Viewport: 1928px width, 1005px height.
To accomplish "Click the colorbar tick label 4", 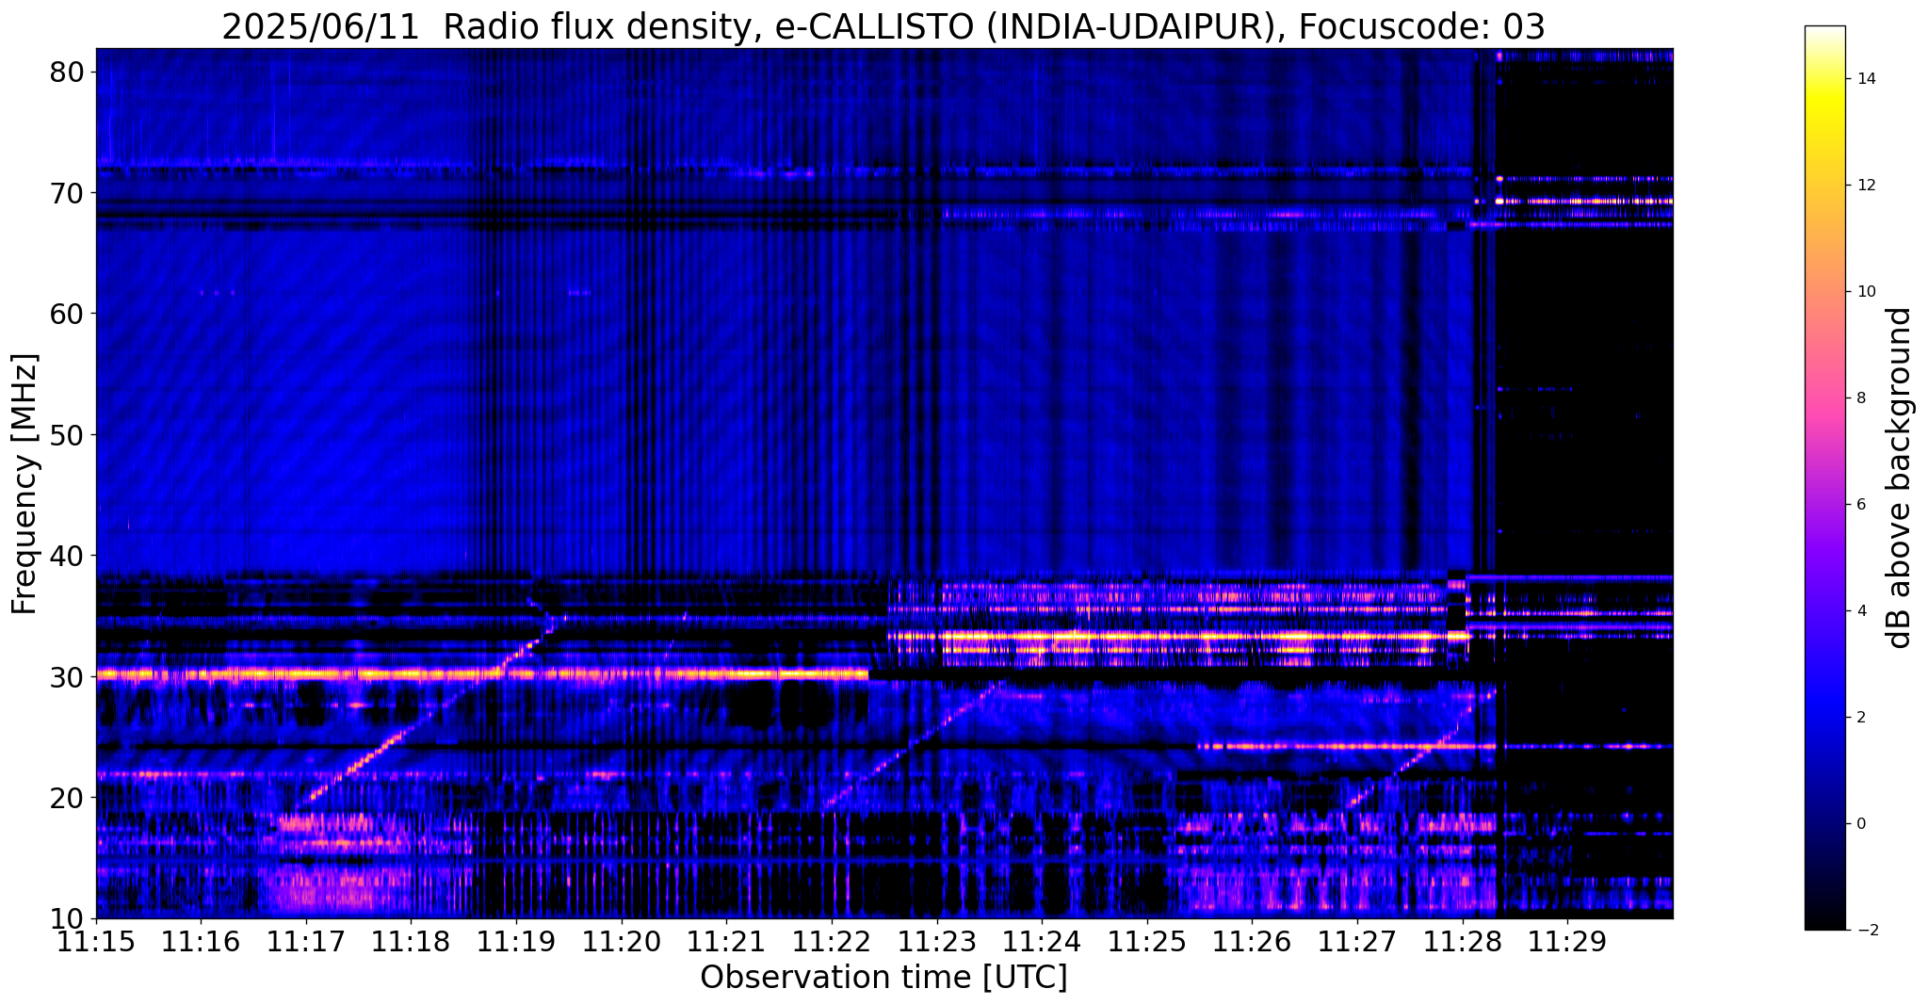I will point(1861,611).
